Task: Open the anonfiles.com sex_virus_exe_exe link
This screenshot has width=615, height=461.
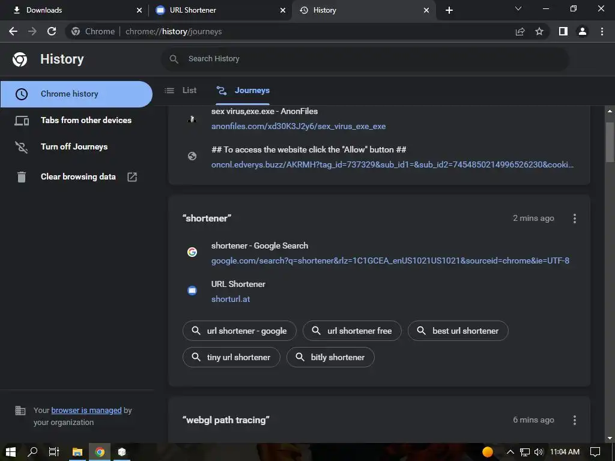Action: pos(298,126)
